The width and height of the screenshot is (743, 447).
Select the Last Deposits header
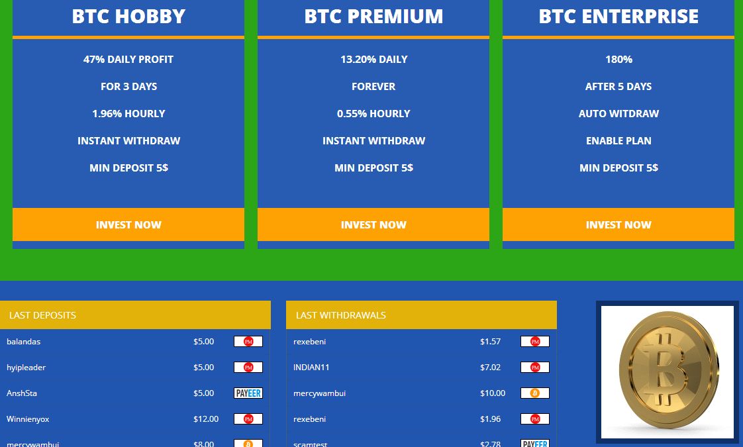click(135, 315)
